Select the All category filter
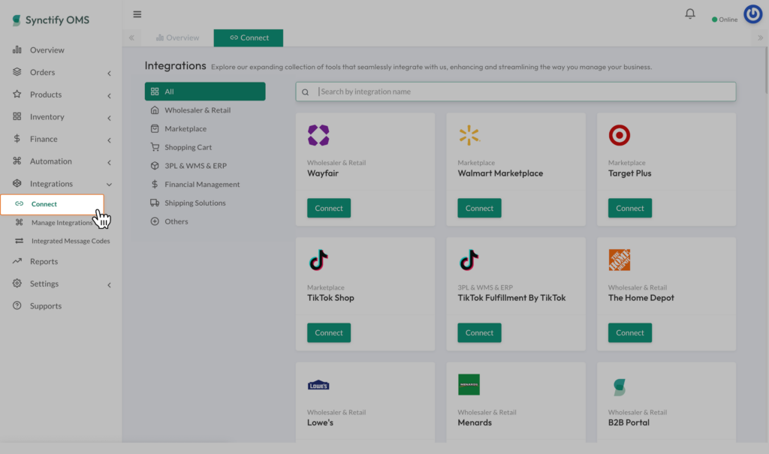769x454 pixels. pyautogui.click(x=205, y=92)
